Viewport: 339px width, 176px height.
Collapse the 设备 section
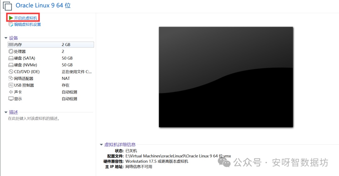tap(6, 38)
